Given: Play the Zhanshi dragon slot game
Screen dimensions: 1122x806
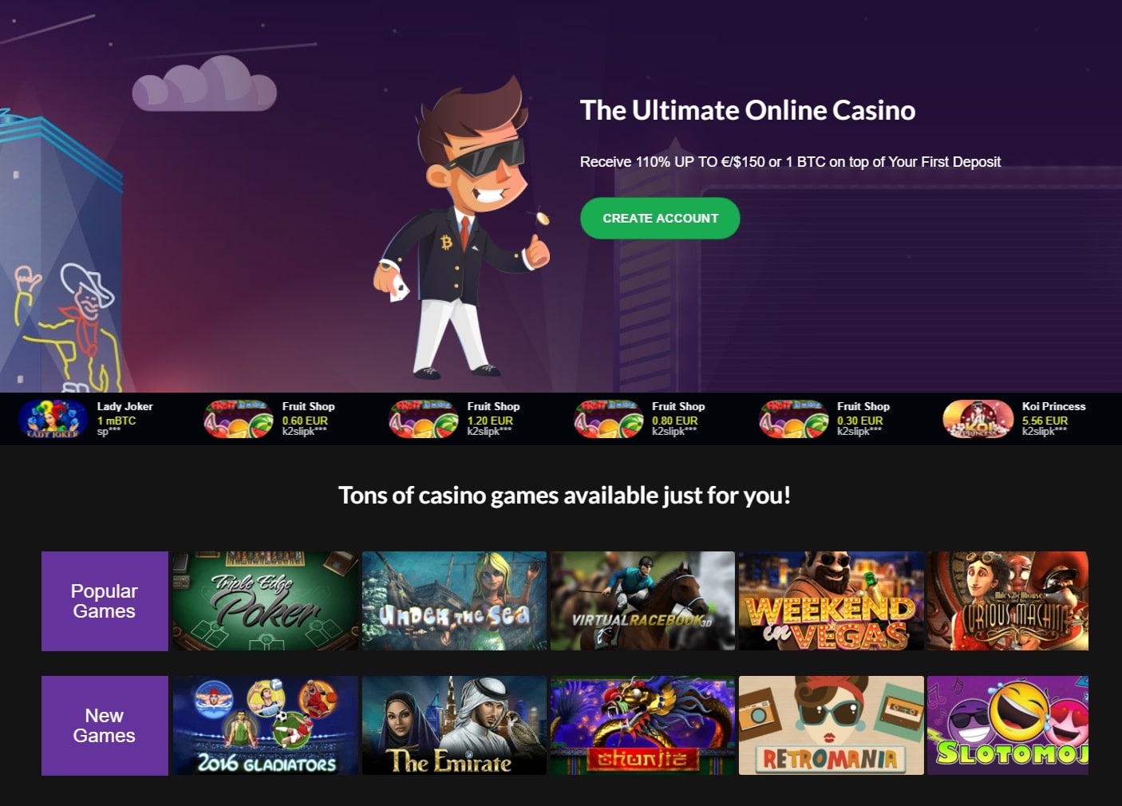Looking at the screenshot, I should (642, 725).
